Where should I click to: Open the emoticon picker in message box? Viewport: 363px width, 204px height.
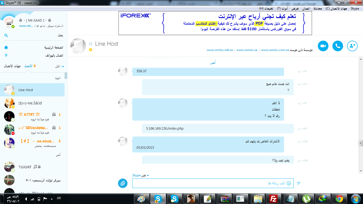pyautogui.click(x=289, y=183)
